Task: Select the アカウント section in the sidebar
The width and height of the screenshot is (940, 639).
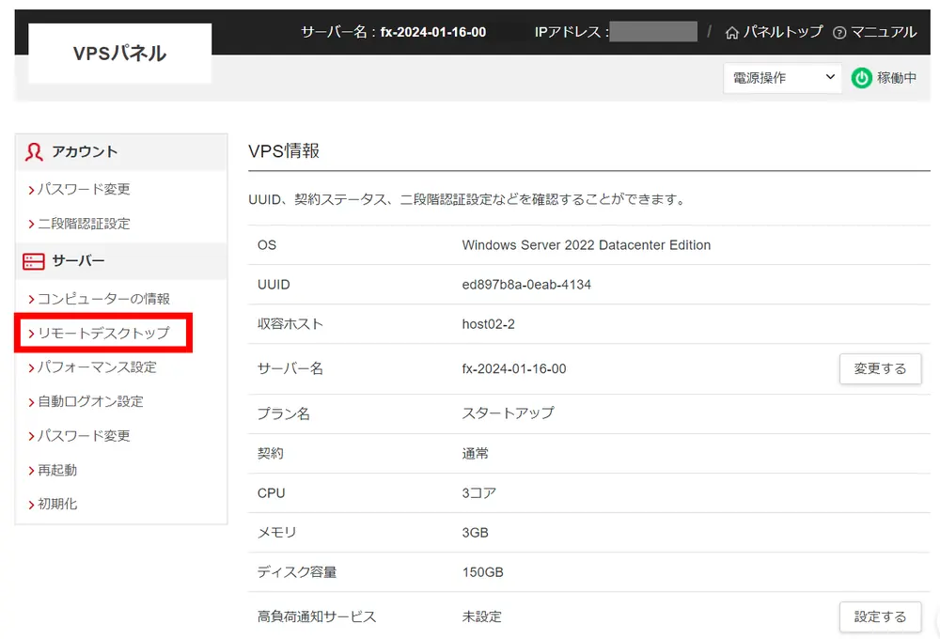Action: tap(85, 151)
